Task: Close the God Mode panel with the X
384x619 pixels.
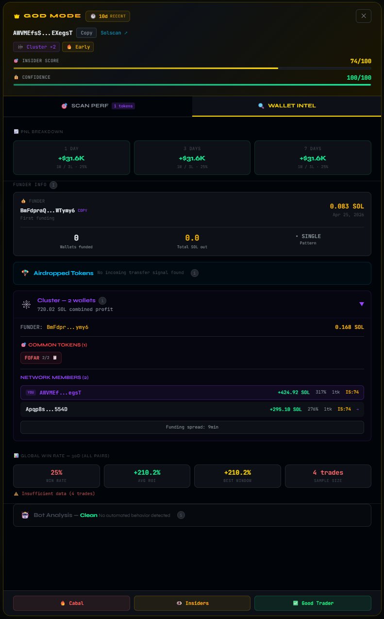Action: (364, 16)
